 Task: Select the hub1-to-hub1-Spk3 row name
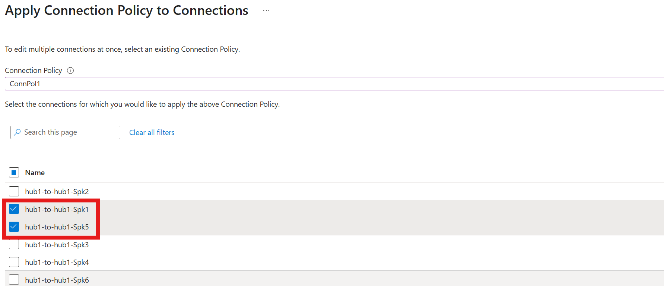57,245
